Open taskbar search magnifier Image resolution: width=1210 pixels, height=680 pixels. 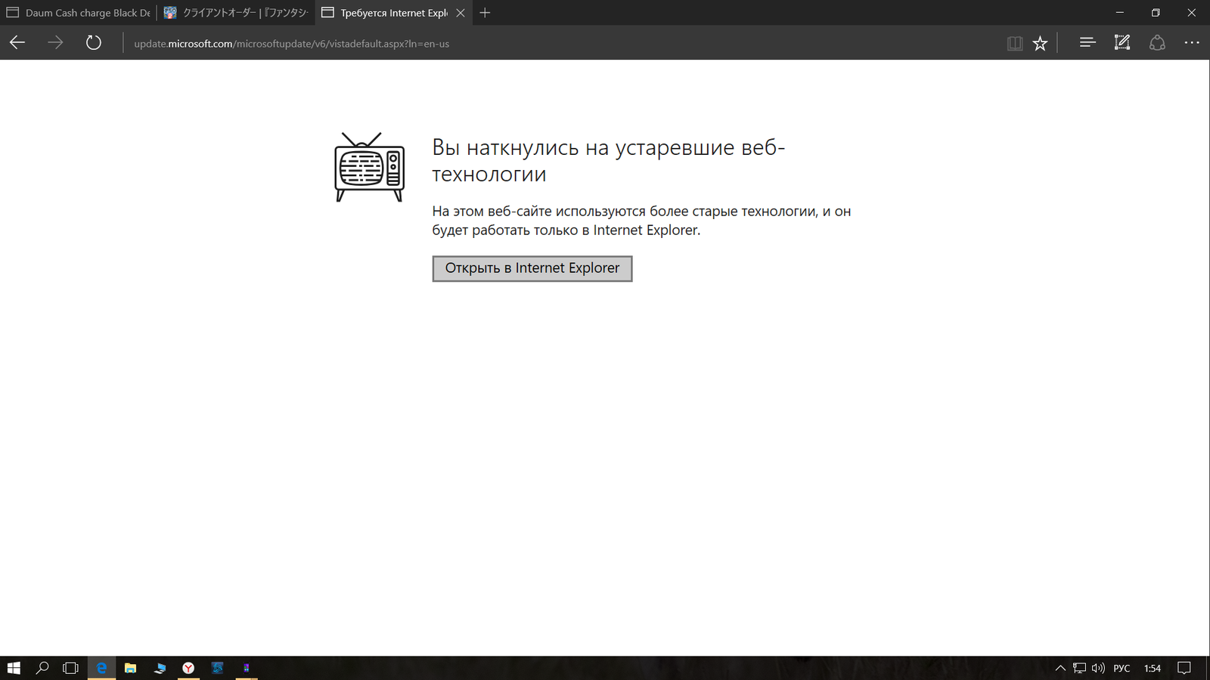click(x=42, y=668)
